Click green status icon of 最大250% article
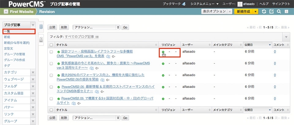 point(59,75)
